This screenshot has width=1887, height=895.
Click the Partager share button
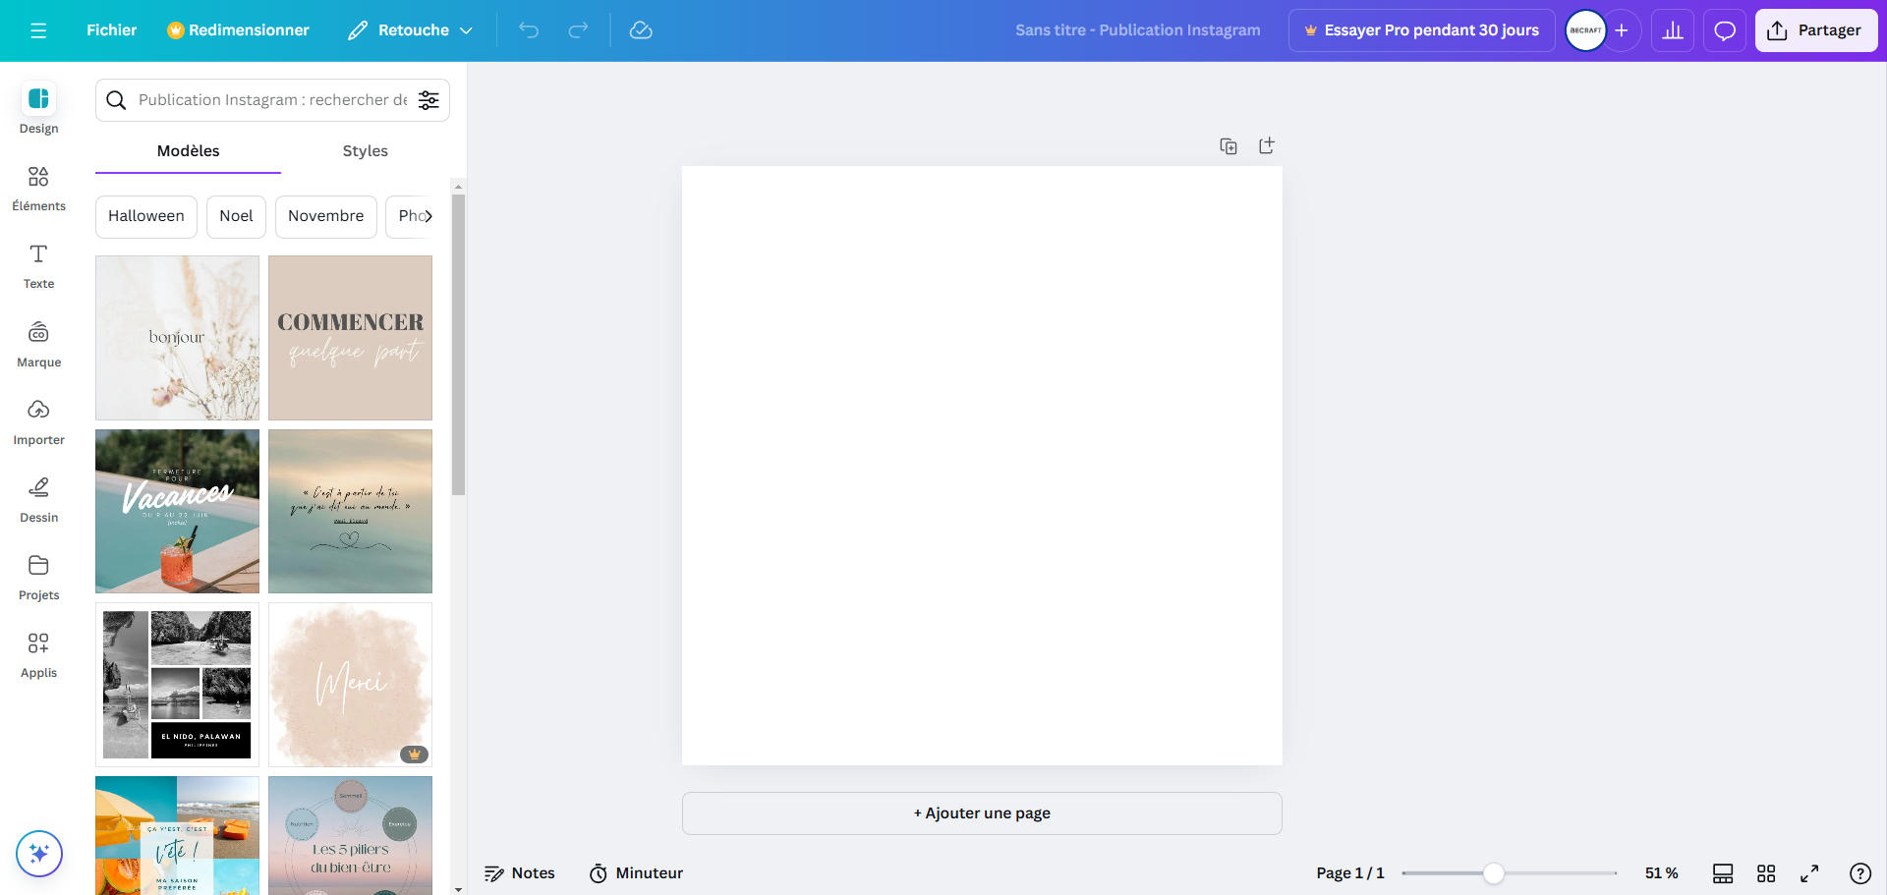pyautogui.click(x=1816, y=30)
